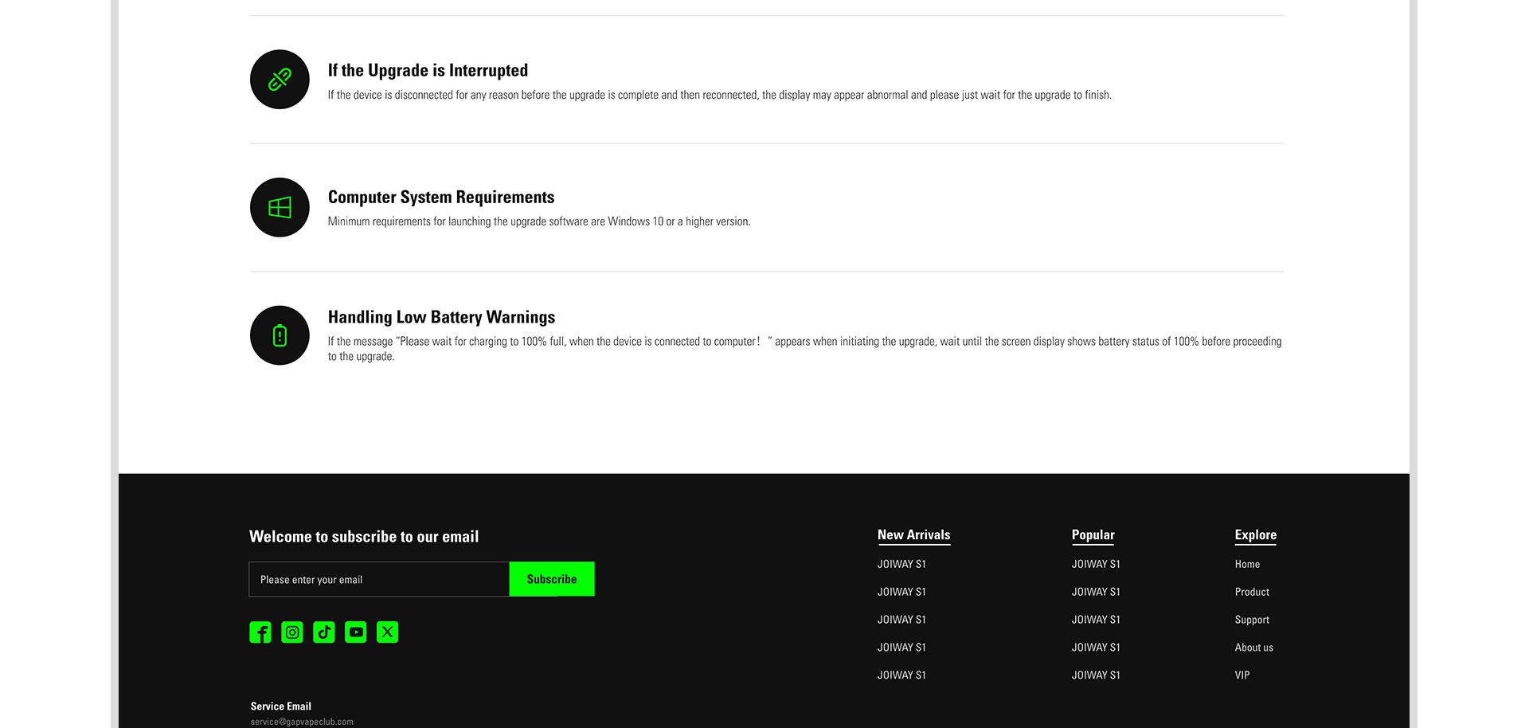The height and width of the screenshot is (728, 1529).
Task: Click the Windows logo system requirements icon
Action: [x=280, y=207]
